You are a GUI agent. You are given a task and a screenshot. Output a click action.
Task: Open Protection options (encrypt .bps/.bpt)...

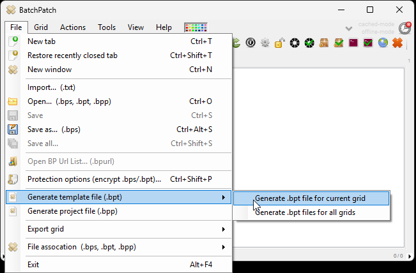point(119,179)
